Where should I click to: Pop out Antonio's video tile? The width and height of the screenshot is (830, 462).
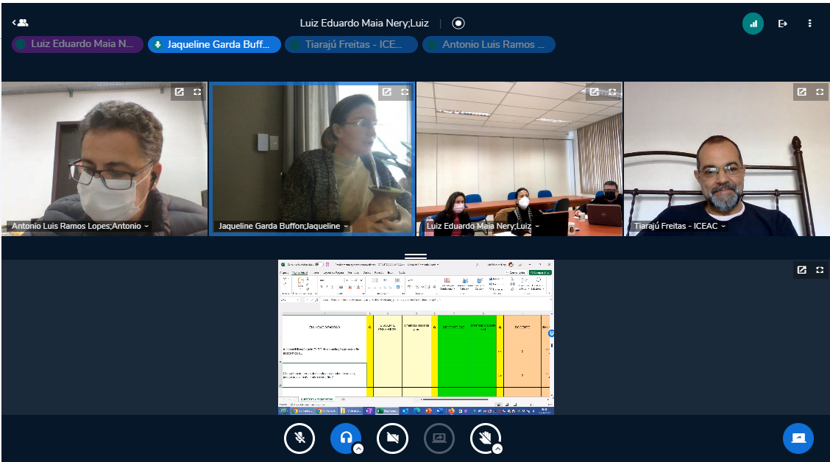(x=179, y=92)
